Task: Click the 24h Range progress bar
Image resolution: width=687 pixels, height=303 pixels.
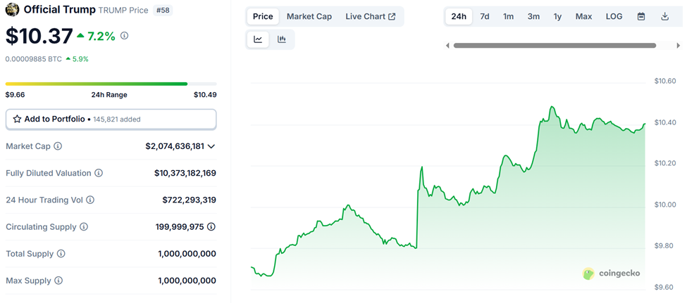Action: (111, 84)
